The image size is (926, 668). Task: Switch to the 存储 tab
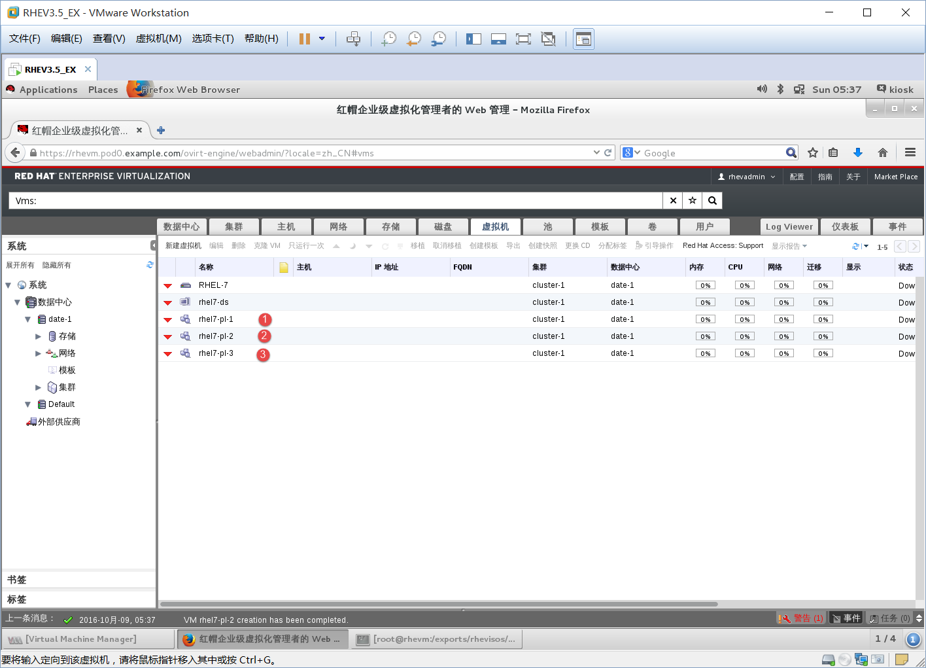[x=390, y=226]
